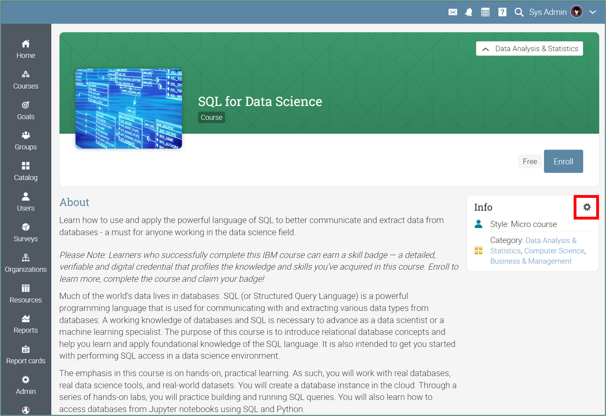Click the search magnifier icon
The height and width of the screenshot is (416, 606).
tap(519, 12)
